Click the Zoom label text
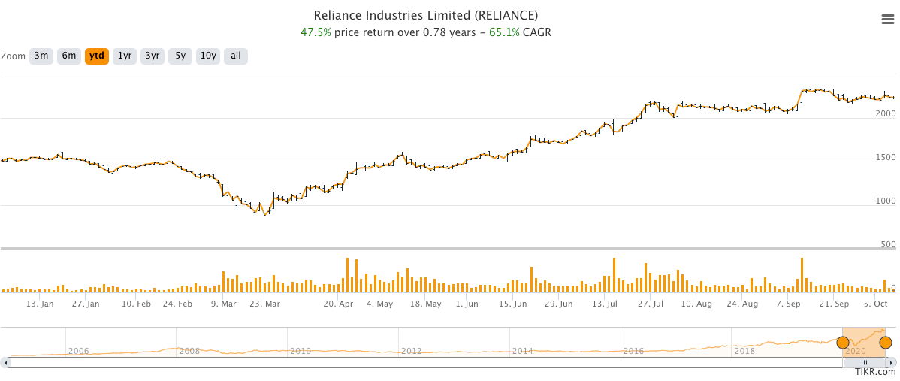The height and width of the screenshot is (381, 900). coord(13,56)
